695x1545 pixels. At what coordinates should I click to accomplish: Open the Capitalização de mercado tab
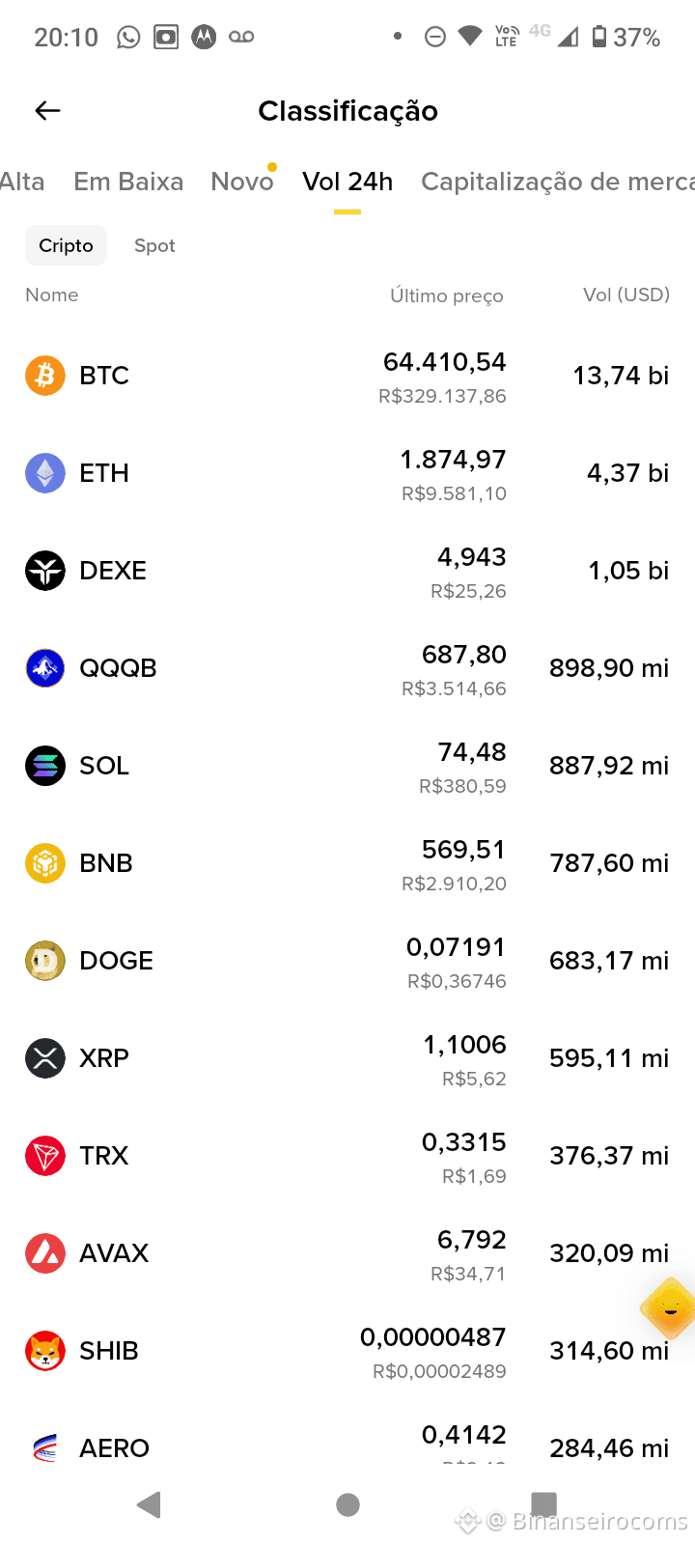558,182
